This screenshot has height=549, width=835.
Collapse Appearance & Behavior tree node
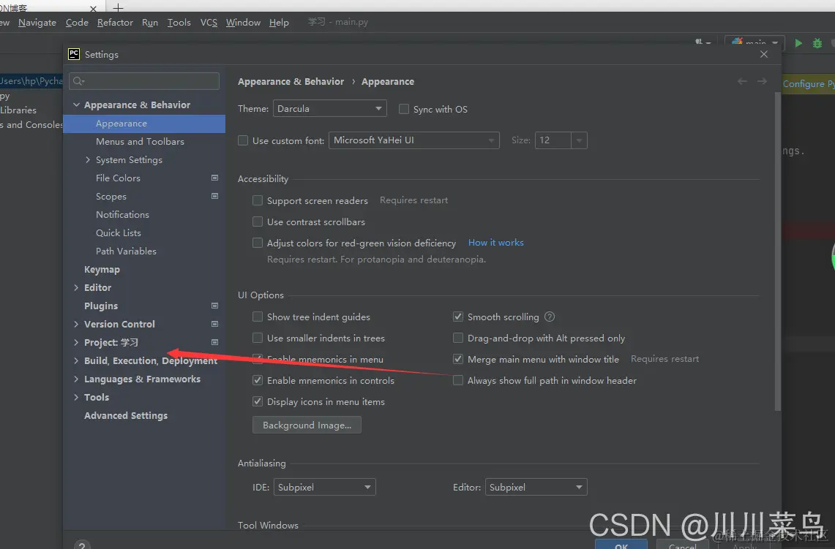click(x=76, y=105)
